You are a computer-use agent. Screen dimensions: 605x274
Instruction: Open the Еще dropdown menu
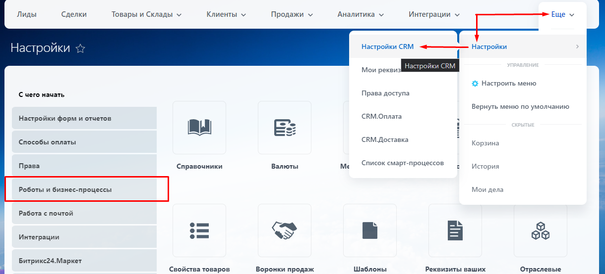coord(562,14)
